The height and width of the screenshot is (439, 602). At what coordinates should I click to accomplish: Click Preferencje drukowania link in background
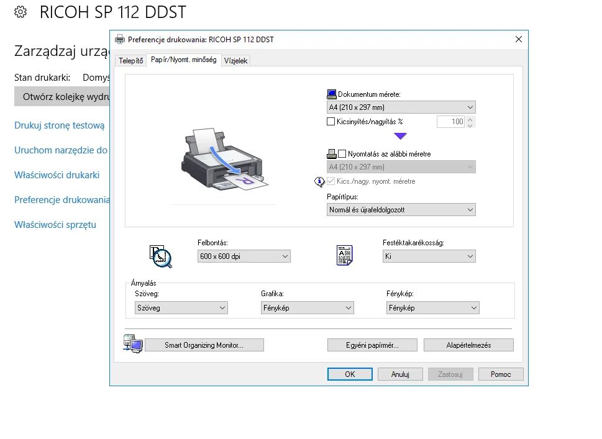point(62,200)
